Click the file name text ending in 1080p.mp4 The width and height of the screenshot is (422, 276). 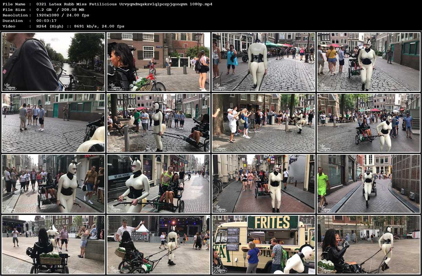pyautogui.click(x=124, y=4)
